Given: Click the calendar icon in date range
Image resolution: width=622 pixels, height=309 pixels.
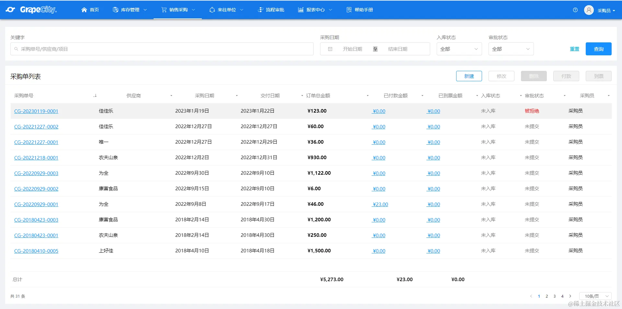Looking at the screenshot, I should [x=330, y=49].
